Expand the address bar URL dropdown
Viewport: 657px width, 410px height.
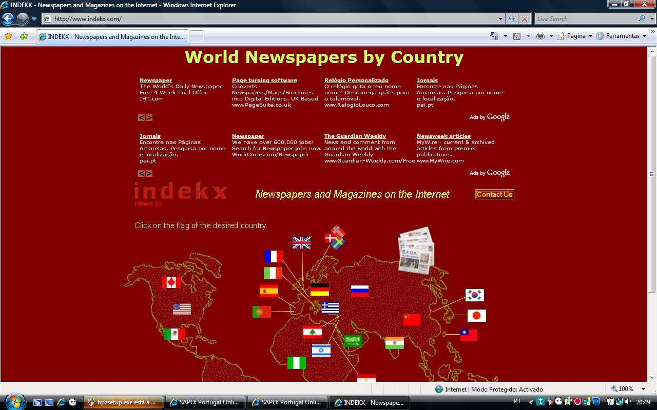pyautogui.click(x=501, y=19)
